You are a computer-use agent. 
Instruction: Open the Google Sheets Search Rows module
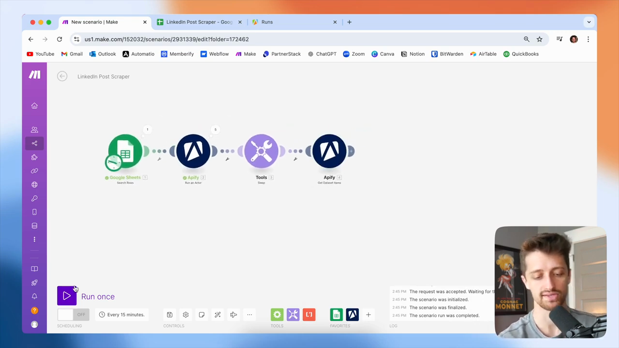click(x=125, y=151)
